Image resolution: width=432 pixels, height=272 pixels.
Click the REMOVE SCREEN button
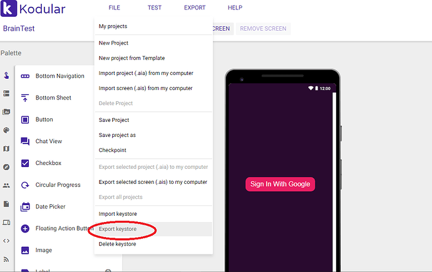pyautogui.click(x=263, y=29)
